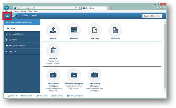Open the Editorial tab
The height and width of the screenshot is (108, 176).
(x=24, y=16)
